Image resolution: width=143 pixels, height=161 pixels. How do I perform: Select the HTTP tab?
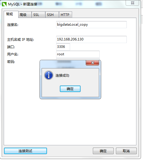(x=66, y=15)
